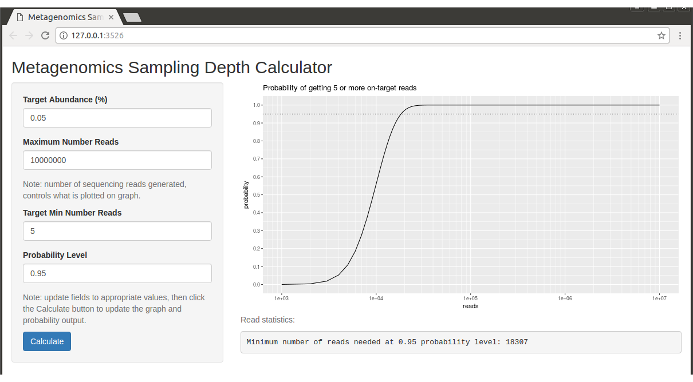Click the 'probability' y-axis title
Viewport: 693px width, 382px height.
[246, 195]
